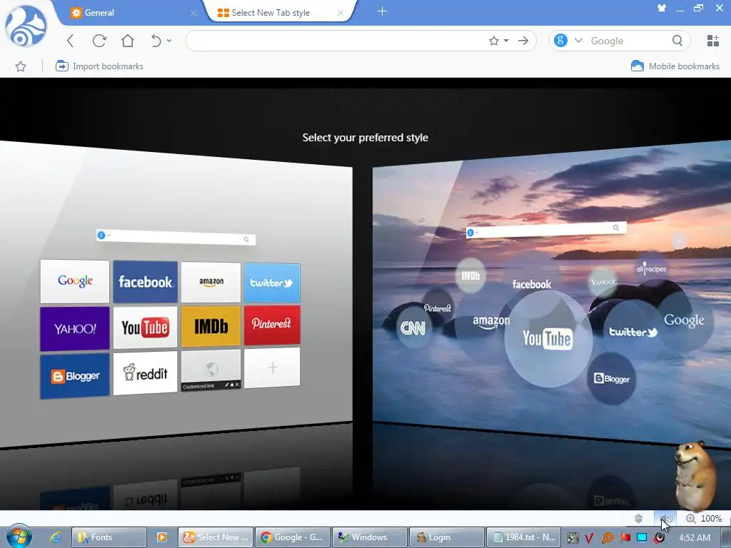
Task: Click the 4:52 AM system clock
Action: pos(695,537)
